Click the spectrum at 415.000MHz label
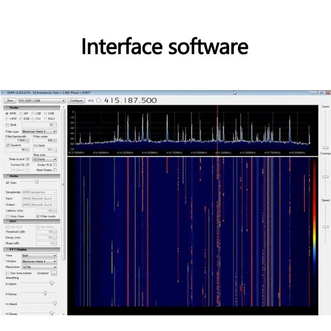 [x=199, y=152]
